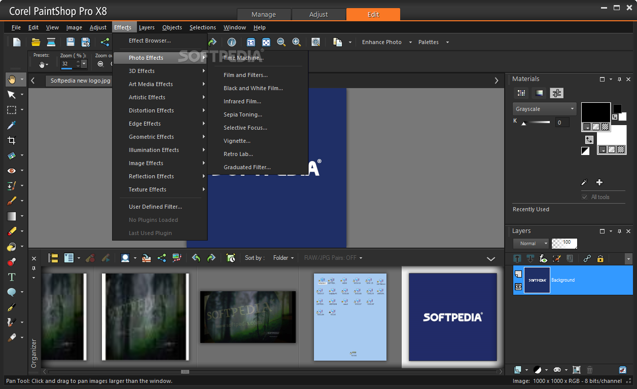Click the Layers link chain icon
Viewport: 637px width, 389px height.
pyautogui.click(x=587, y=258)
